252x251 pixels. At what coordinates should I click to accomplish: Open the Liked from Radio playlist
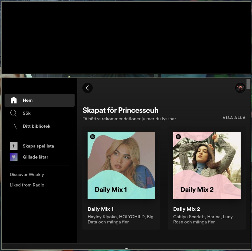[x=27, y=185]
